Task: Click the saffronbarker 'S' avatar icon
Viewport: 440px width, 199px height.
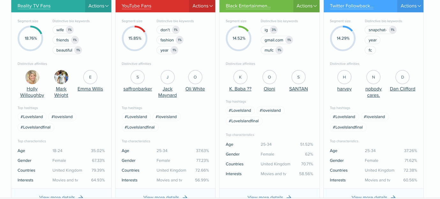Action: (138, 77)
